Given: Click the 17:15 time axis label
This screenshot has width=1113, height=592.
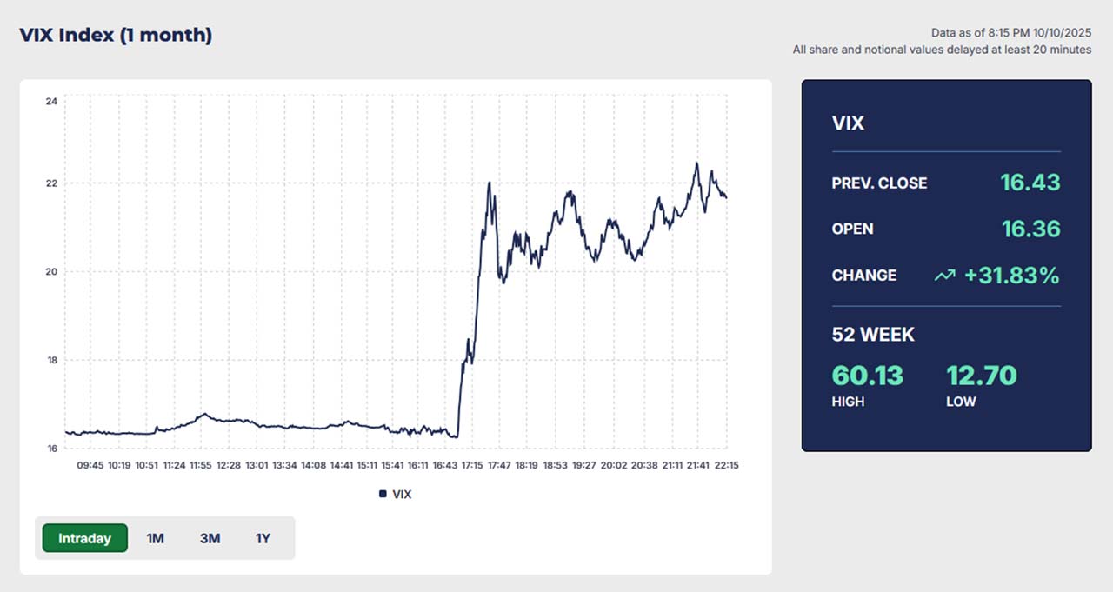Looking at the screenshot, I should point(471,465).
